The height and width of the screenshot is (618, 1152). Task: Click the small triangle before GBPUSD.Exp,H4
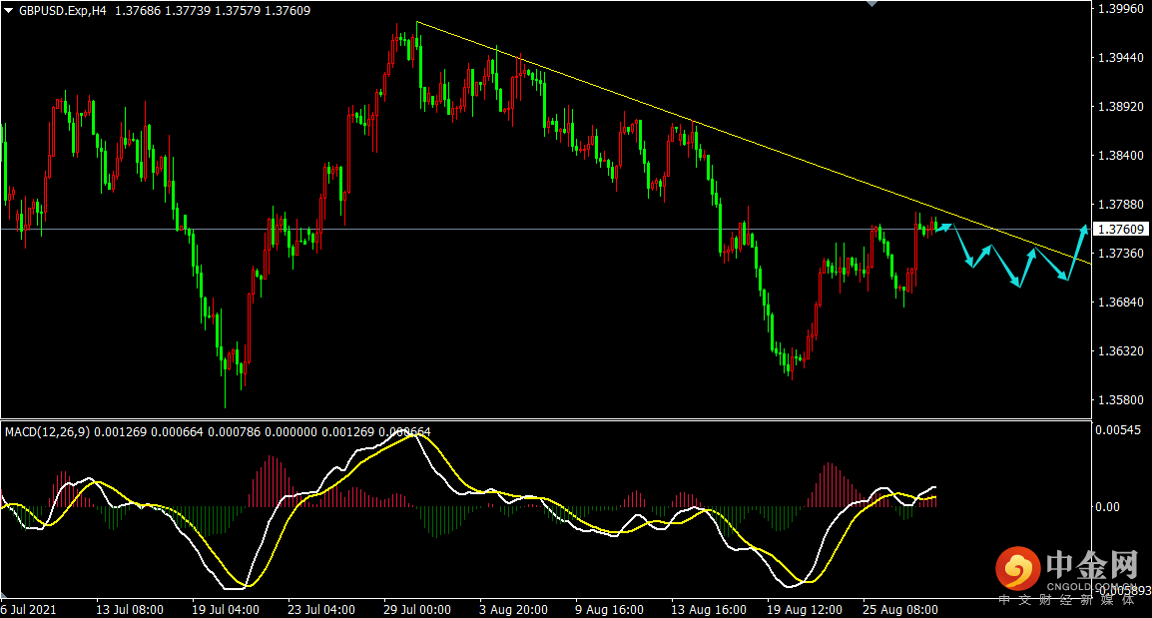pos(9,11)
